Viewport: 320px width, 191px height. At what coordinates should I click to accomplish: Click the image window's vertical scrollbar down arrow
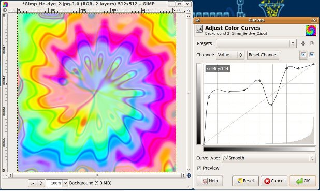coord(188,170)
